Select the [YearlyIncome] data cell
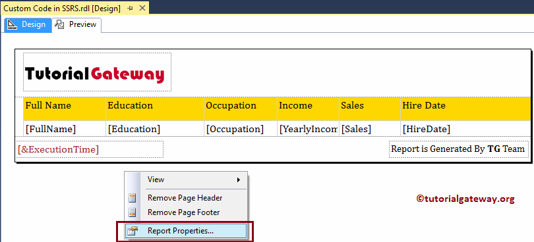The width and height of the screenshot is (534, 242). [309, 129]
